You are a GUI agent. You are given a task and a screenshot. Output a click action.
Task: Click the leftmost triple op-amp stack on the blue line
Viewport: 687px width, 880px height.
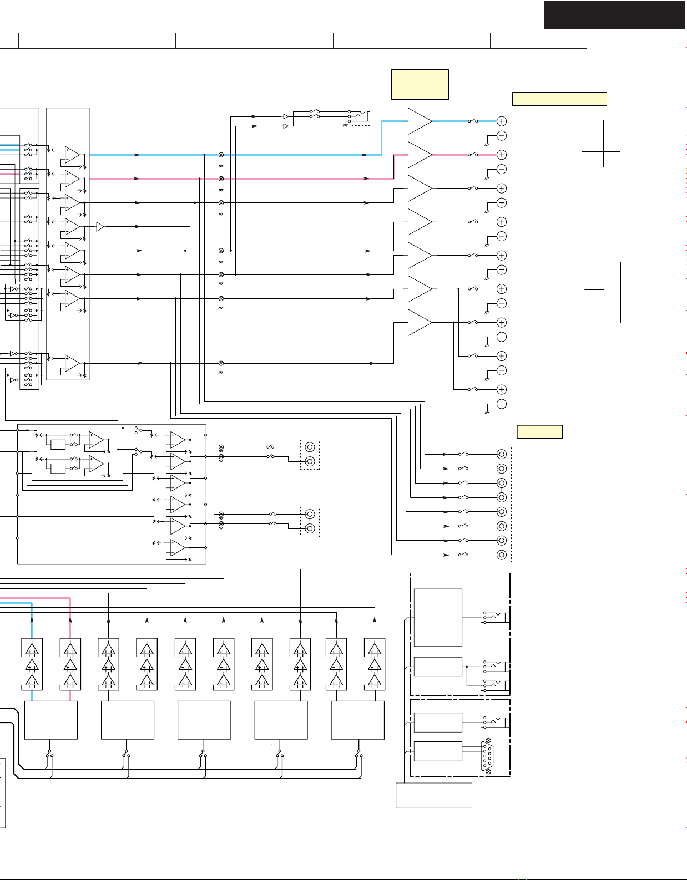point(32,664)
